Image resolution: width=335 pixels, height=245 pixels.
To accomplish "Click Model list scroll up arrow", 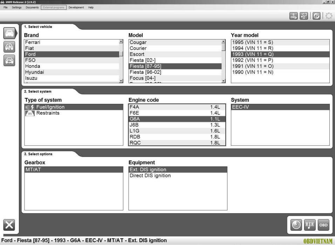I will coord(224,41).
